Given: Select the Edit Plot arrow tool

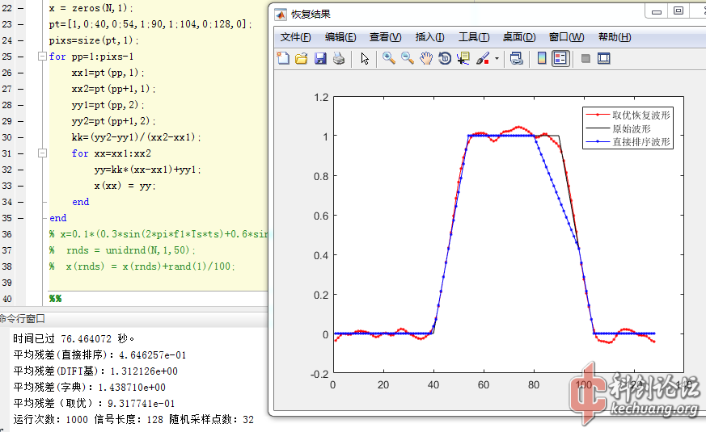Looking at the screenshot, I should click(365, 58).
